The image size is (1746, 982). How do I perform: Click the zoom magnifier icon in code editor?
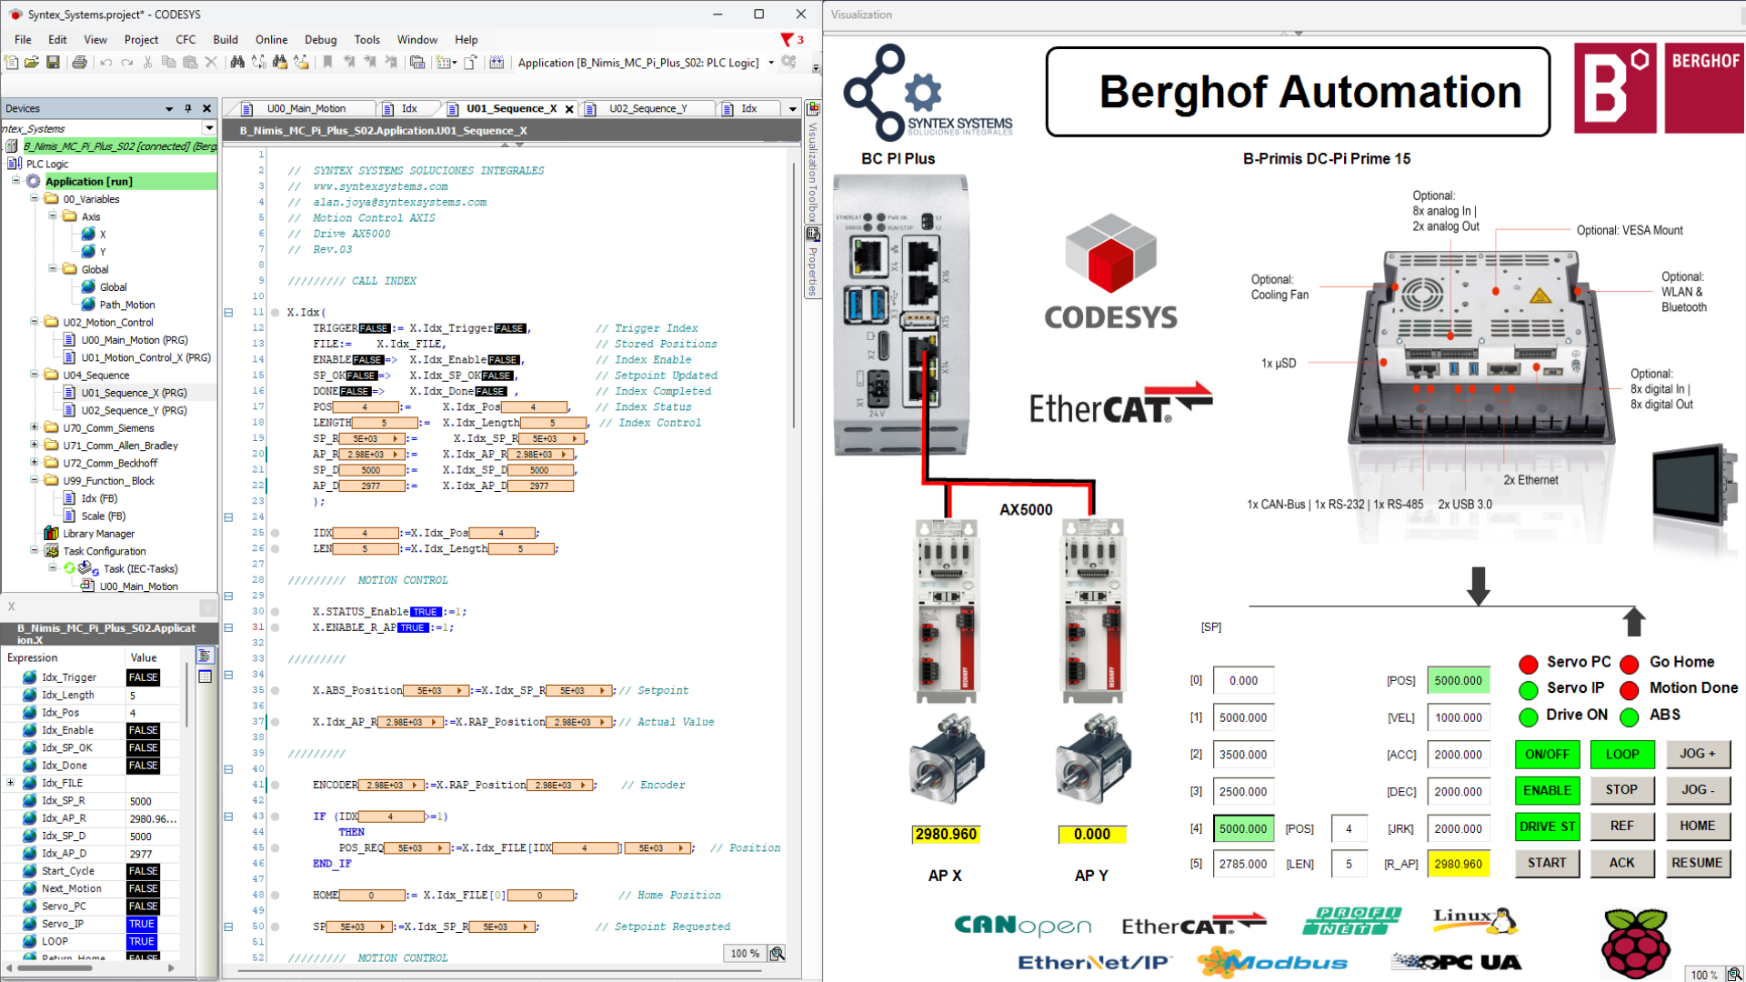tap(777, 953)
